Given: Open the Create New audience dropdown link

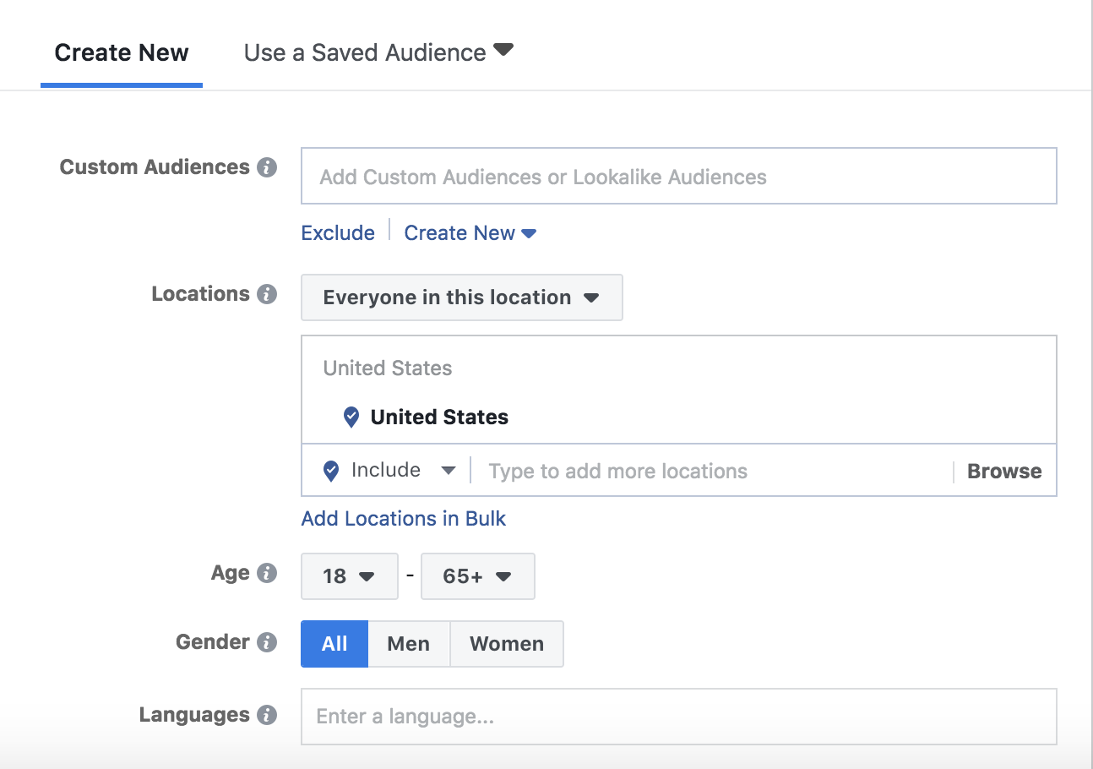Looking at the screenshot, I should (470, 233).
